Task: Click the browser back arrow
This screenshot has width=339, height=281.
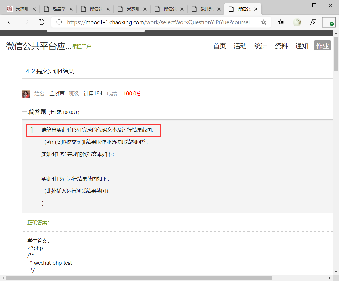Action: [x=10, y=22]
